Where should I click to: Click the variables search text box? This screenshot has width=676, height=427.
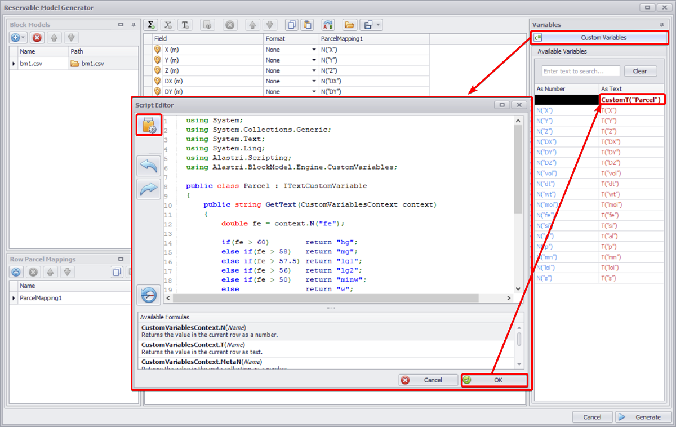click(580, 71)
